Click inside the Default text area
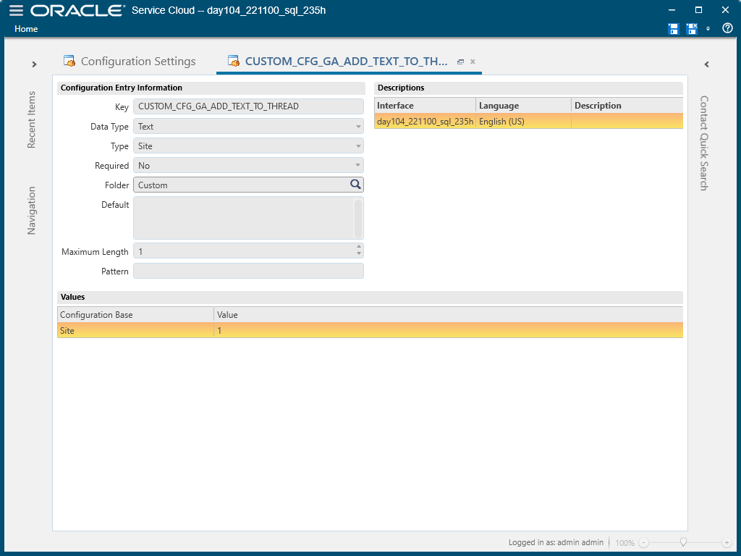Image resolution: width=741 pixels, height=556 pixels. [x=243, y=218]
